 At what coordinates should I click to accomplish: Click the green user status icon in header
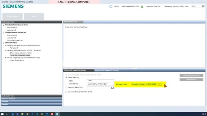(142, 6)
